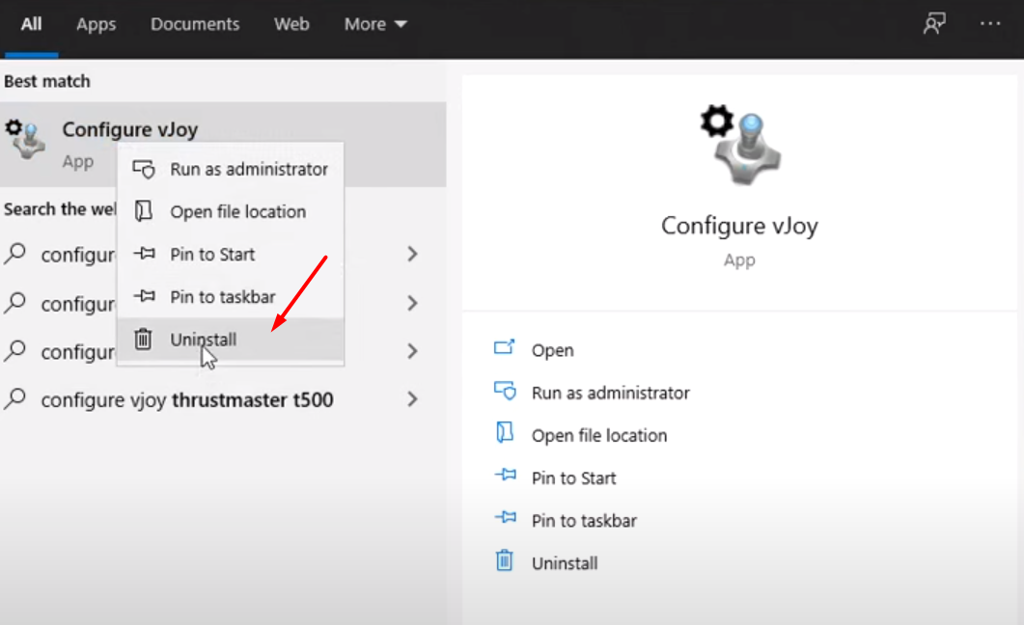Expand the first web suggestion chevron
The image size is (1024, 625).
coord(412,254)
